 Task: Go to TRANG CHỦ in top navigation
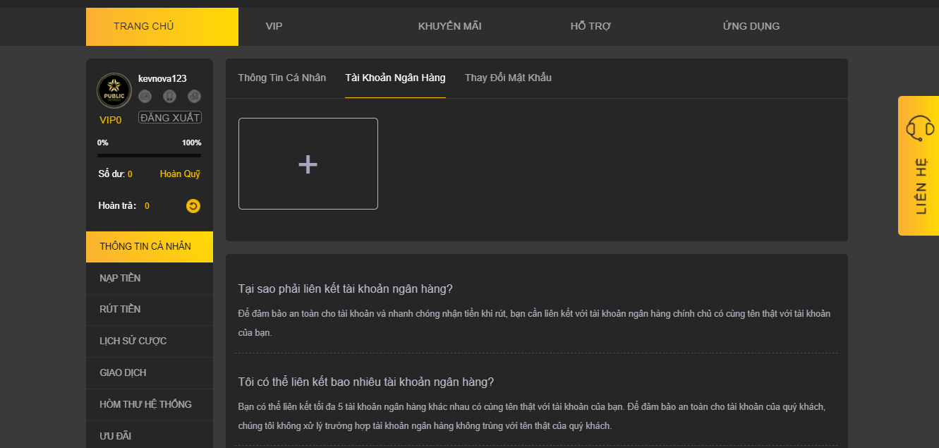pyautogui.click(x=144, y=27)
